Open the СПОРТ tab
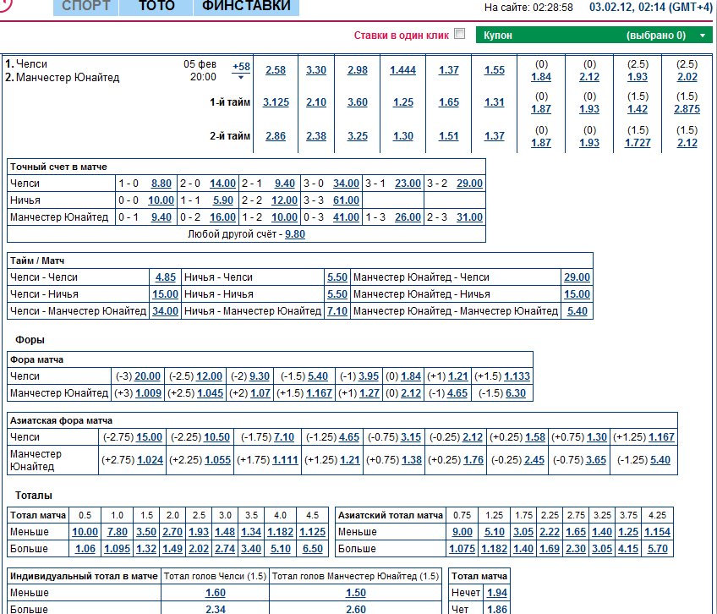The width and height of the screenshot is (717, 614). point(86,7)
